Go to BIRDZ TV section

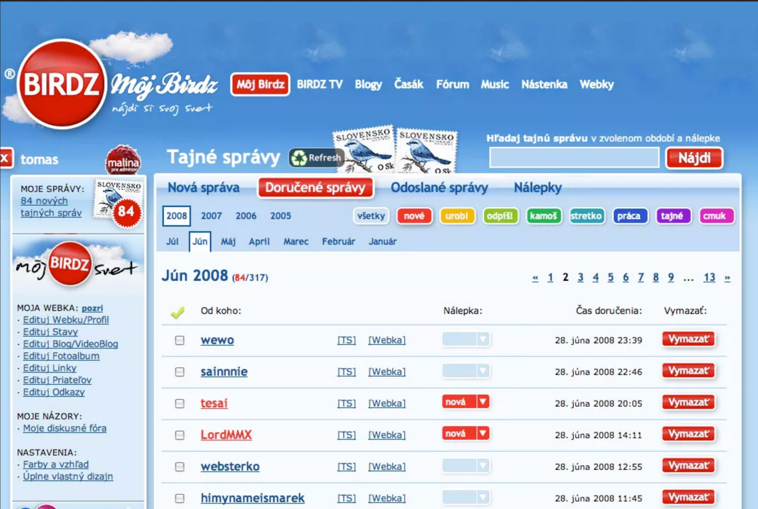click(320, 84)
